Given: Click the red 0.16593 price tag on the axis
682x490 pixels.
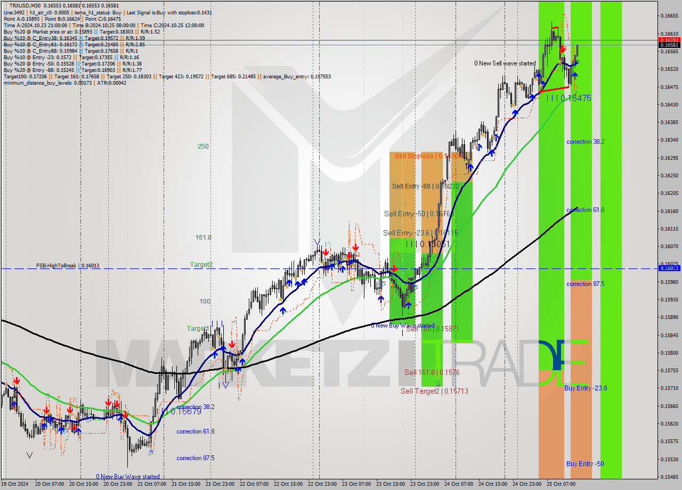Looking at the screenshot, I should click(x=669, y=40).
